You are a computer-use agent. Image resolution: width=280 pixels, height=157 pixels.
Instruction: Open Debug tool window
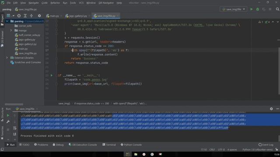pyautogui.click(x=58, y=145)
